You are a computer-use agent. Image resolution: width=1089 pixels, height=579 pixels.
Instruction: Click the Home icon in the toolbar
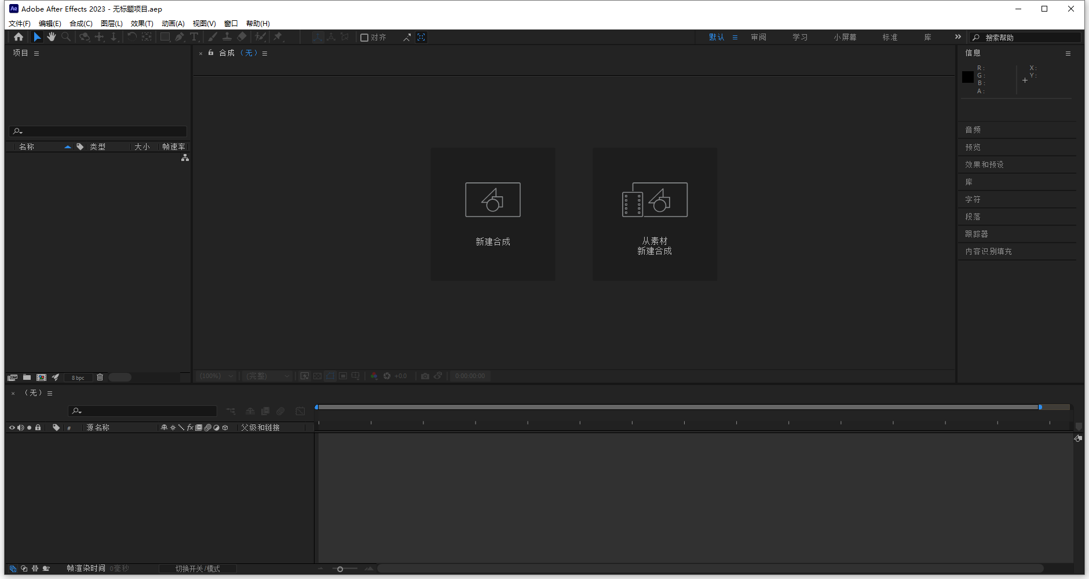(19, 37)
